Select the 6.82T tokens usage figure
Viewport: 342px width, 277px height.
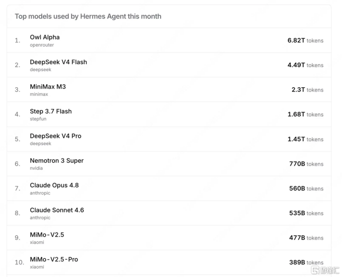point(305,40)
